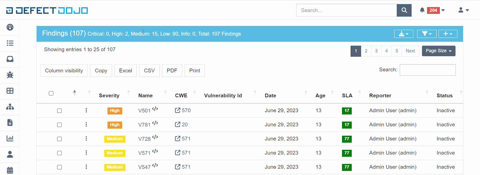Open the Endpoints sitemap sidebar icon

click(10, 107)
